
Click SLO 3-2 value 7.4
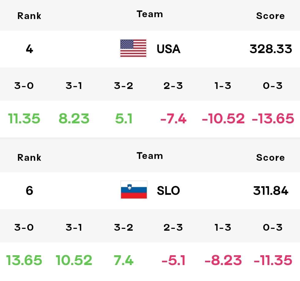(x=124, y=260)
